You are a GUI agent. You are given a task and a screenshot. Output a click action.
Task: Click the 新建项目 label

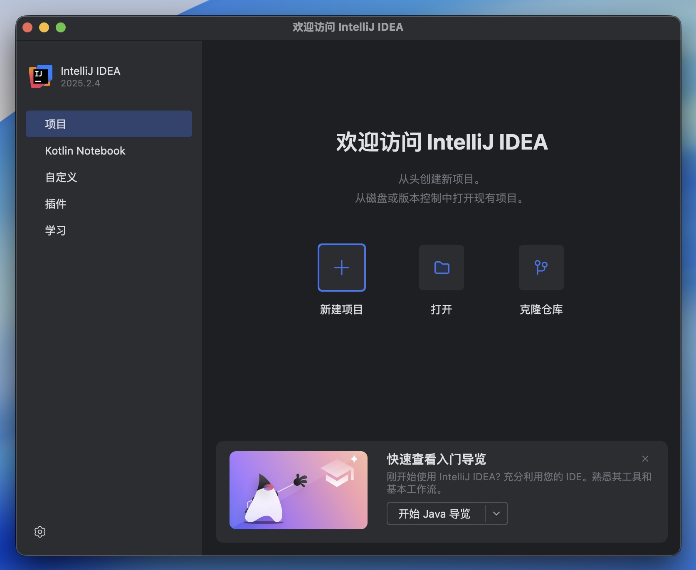pyautogui.click(x=341, y=310)
